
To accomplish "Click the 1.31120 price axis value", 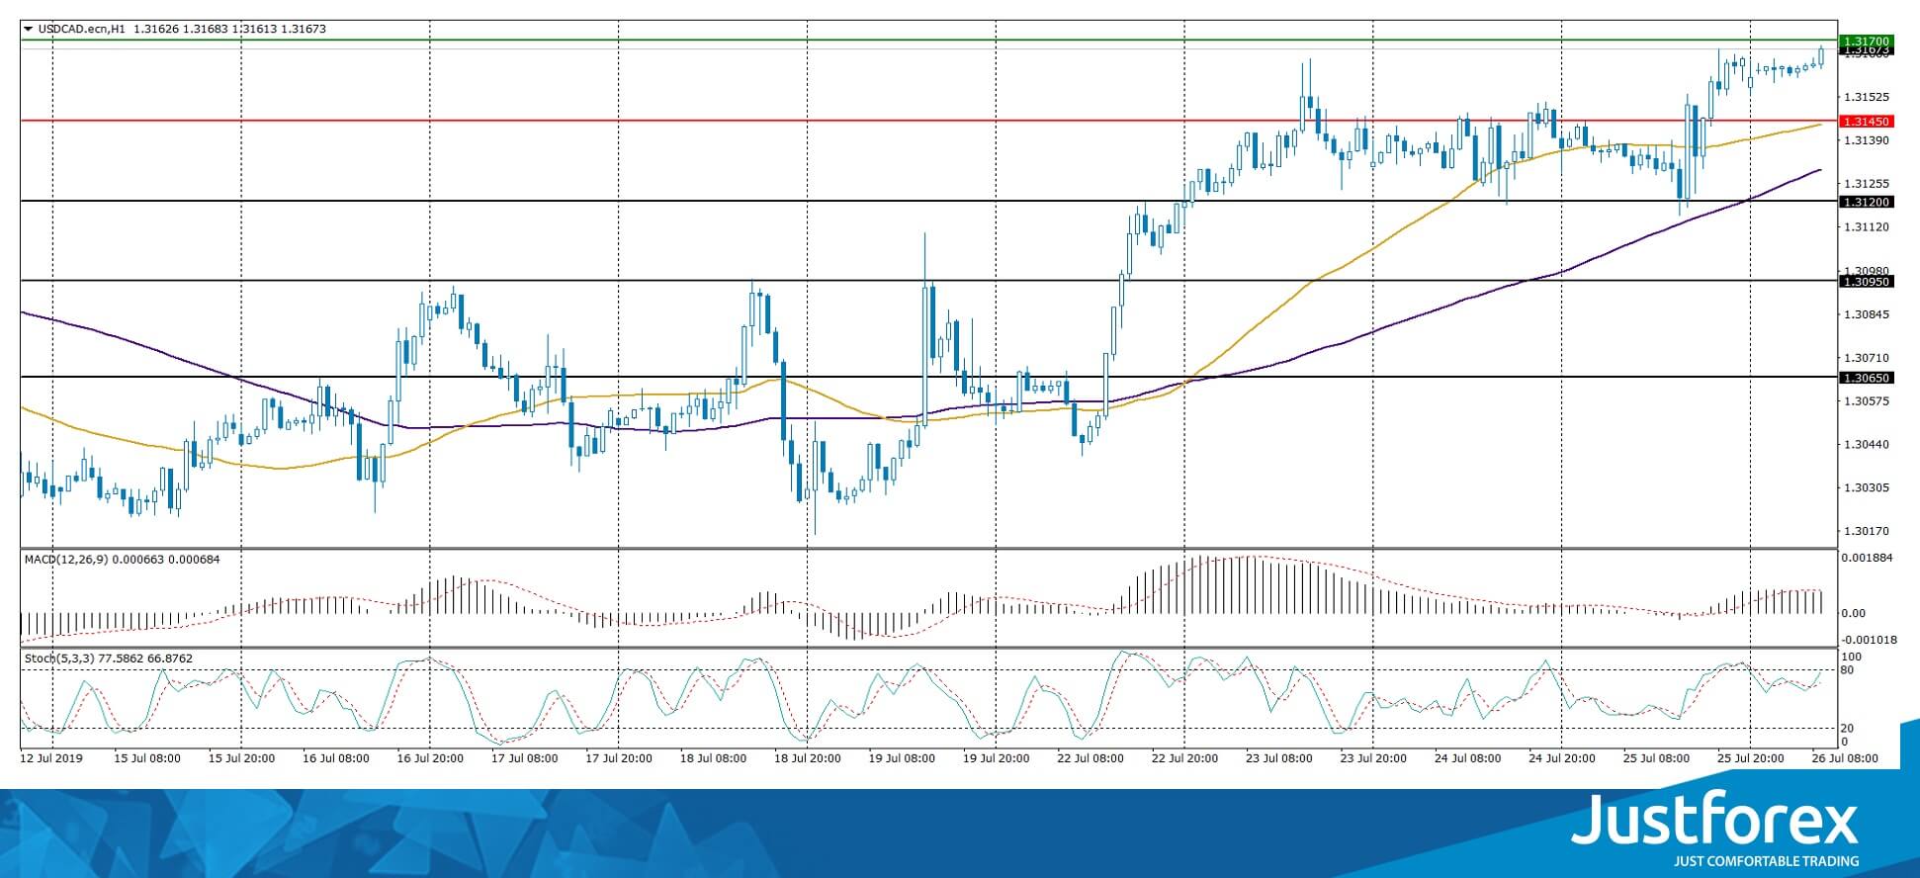I will coord(1867,227).
